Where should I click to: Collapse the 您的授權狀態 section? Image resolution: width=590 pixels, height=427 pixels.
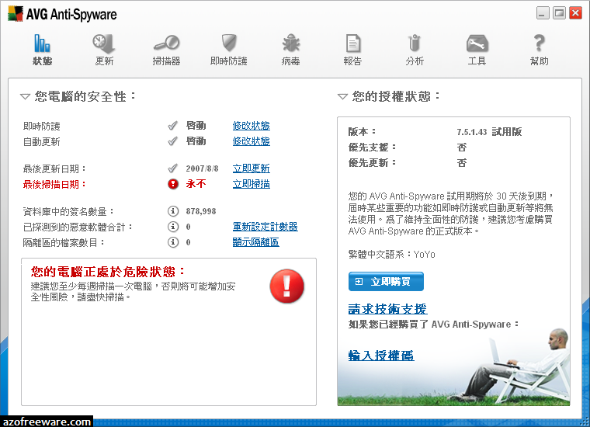point(342,97)
